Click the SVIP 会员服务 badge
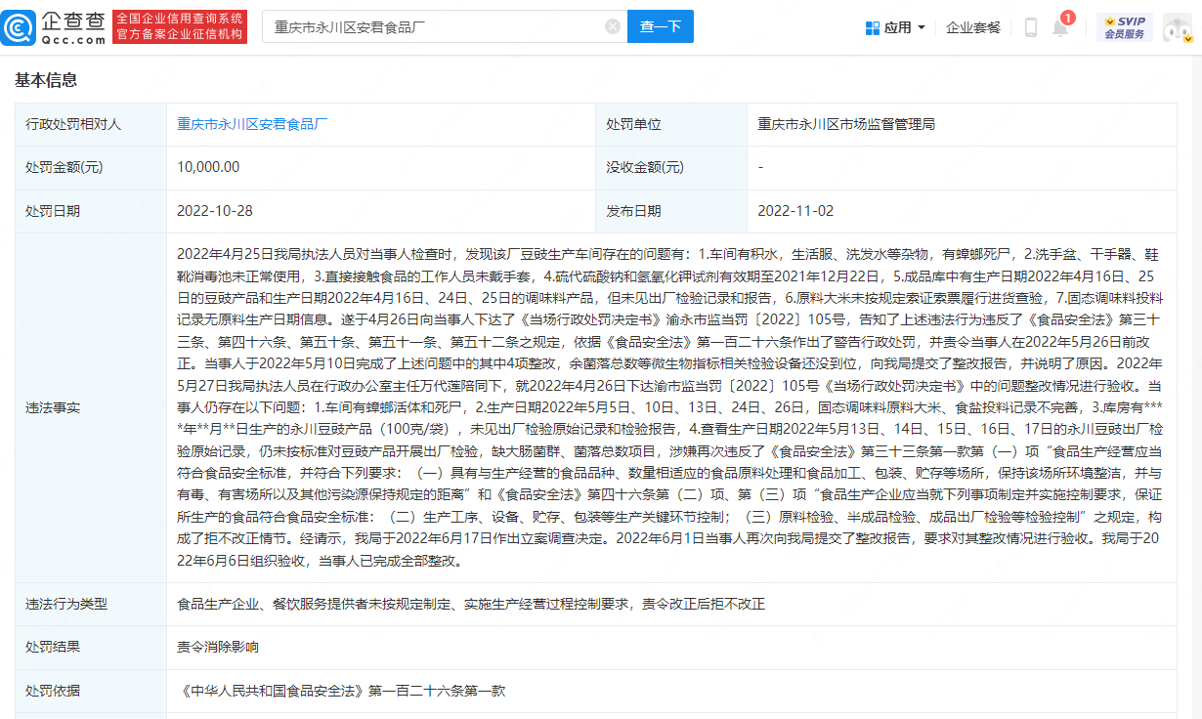The height and width of the screenshot is (719, 1202). 1124,27
